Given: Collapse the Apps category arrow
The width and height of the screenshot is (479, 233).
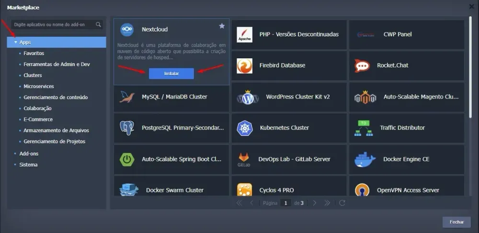Looking at the screenshot, I should [x=16, y=43].
